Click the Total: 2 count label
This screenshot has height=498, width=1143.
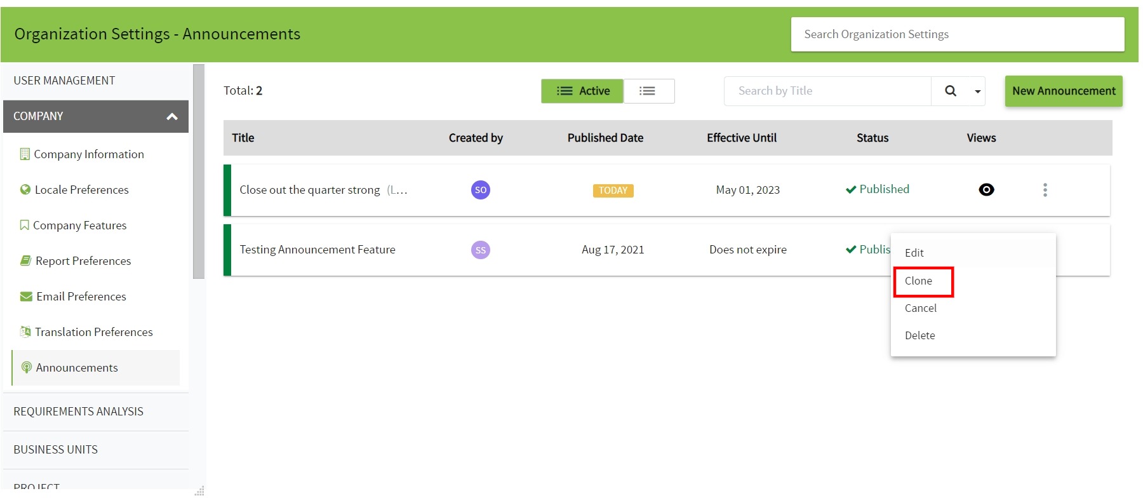coord(243,91)
